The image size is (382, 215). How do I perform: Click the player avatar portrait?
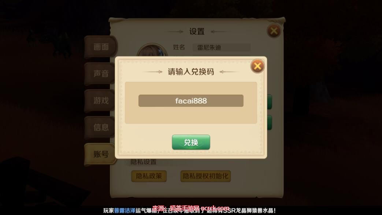[152, 51]
